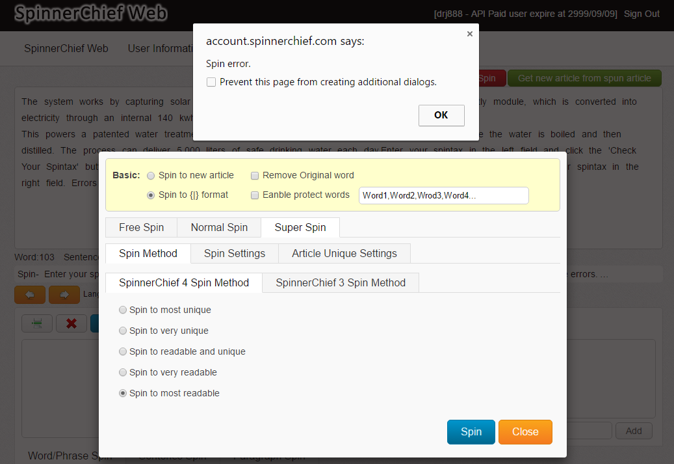Screen dimensions: 674x464
Task: Click the orange left arrow button
Action: pos(30,295)
